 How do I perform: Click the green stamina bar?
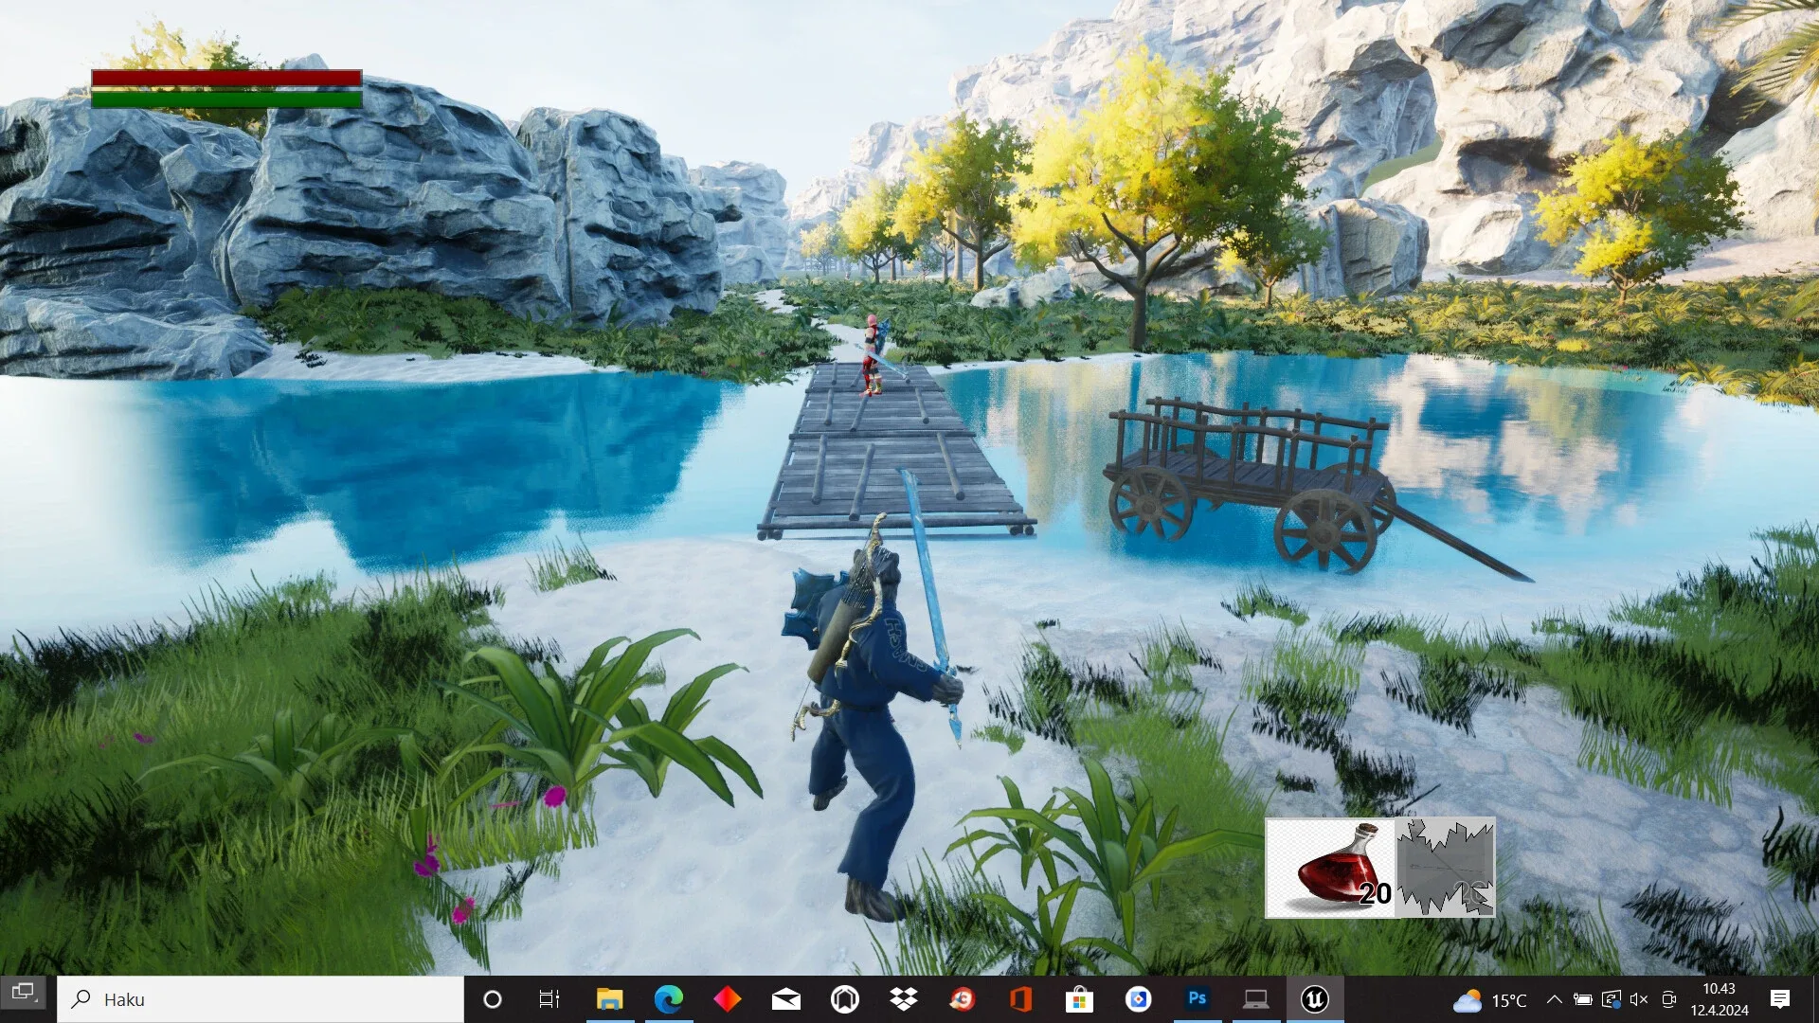[x=226, y=99]
